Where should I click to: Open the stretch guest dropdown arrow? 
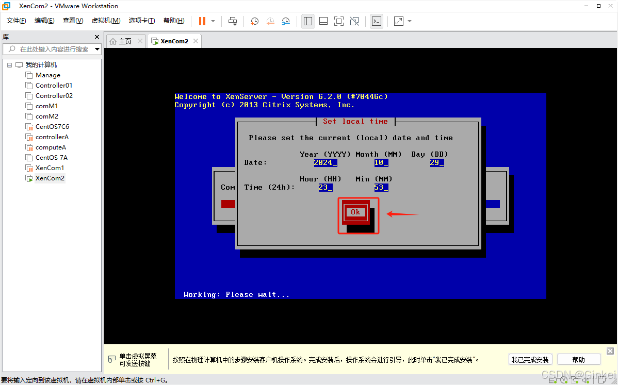pyautogui.click(x=410, y=21)
